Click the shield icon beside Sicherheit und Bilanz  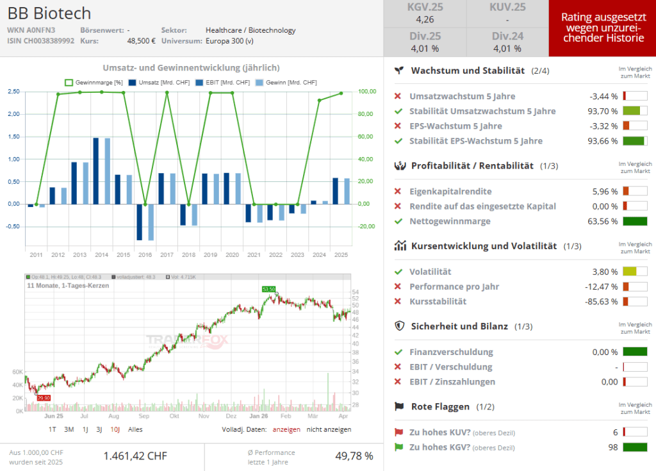399,326
